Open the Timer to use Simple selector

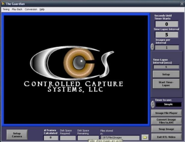pyautogui.click(x=168, y=104)
